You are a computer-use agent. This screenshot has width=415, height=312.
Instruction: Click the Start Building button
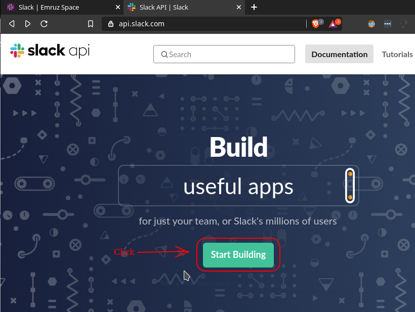pyautogui.click(x=238, y=255)
